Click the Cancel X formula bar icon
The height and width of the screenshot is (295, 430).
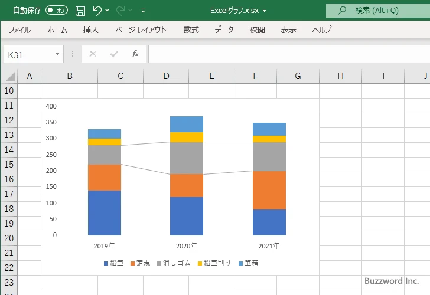93,54
